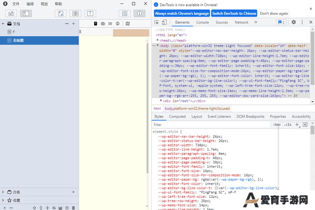Image resolution: width=315 pixels, height=210 pixels.
Task: Open the history clock icon
Action: click(x=67, y=208)
